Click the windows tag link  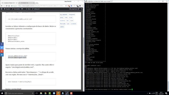point(74,24)
